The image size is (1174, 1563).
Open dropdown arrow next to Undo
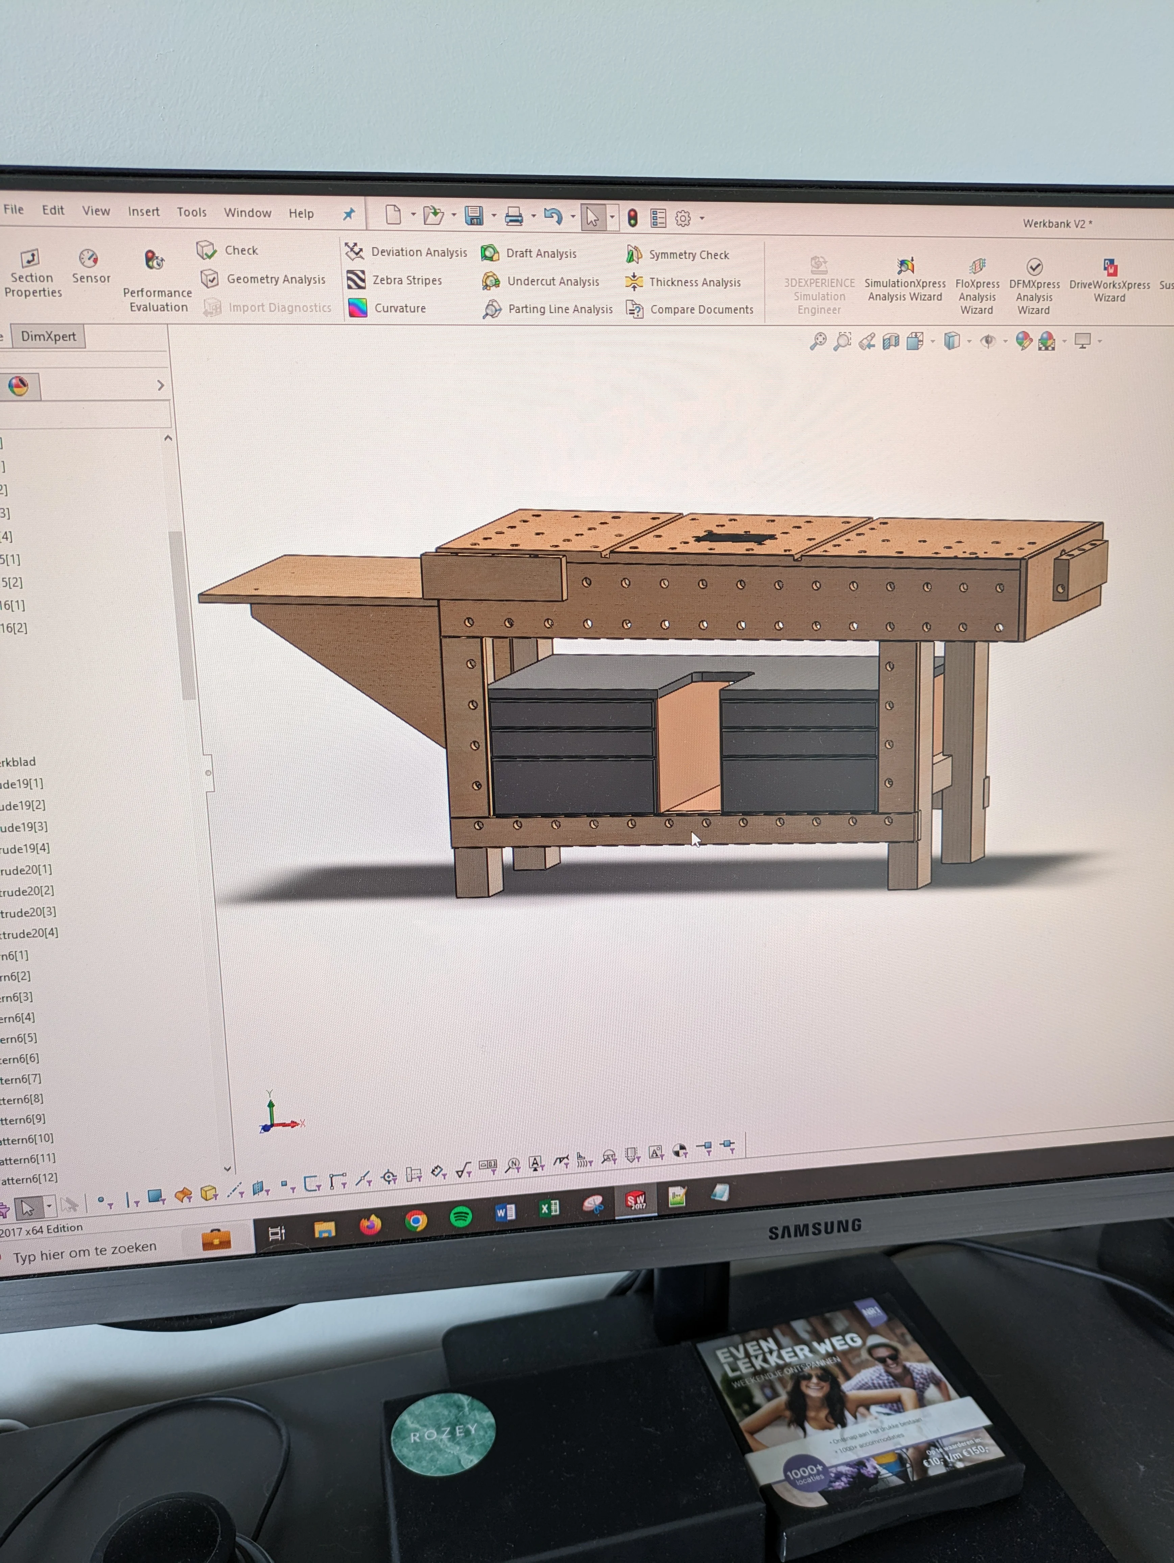coord(573,216)
